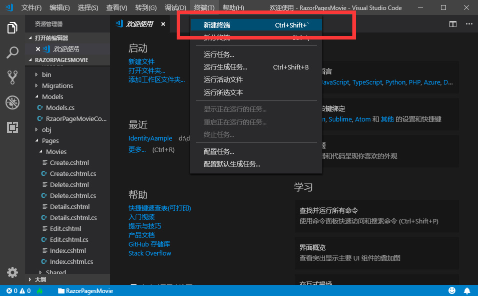Open Create.cshtml in the explorer

point(69,162)
